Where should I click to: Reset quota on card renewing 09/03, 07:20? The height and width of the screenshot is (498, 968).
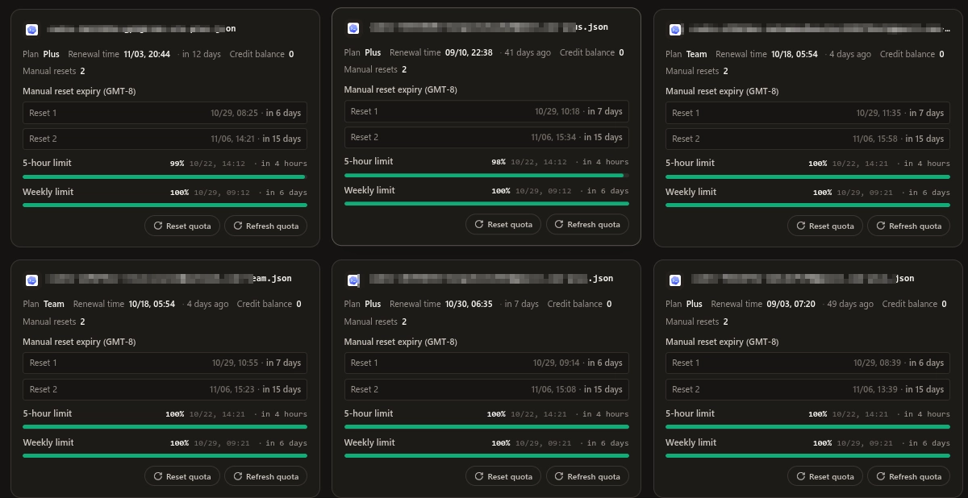pyautogui.click(x=825, y=476)
